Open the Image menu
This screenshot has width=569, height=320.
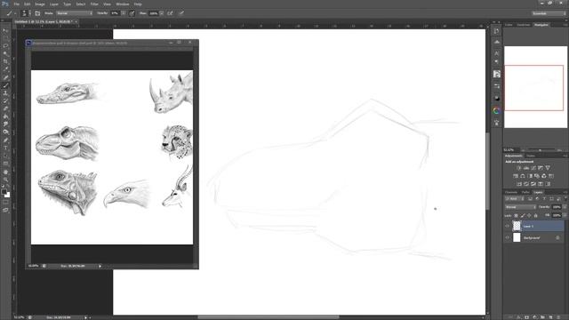click(x=40, y=4)
